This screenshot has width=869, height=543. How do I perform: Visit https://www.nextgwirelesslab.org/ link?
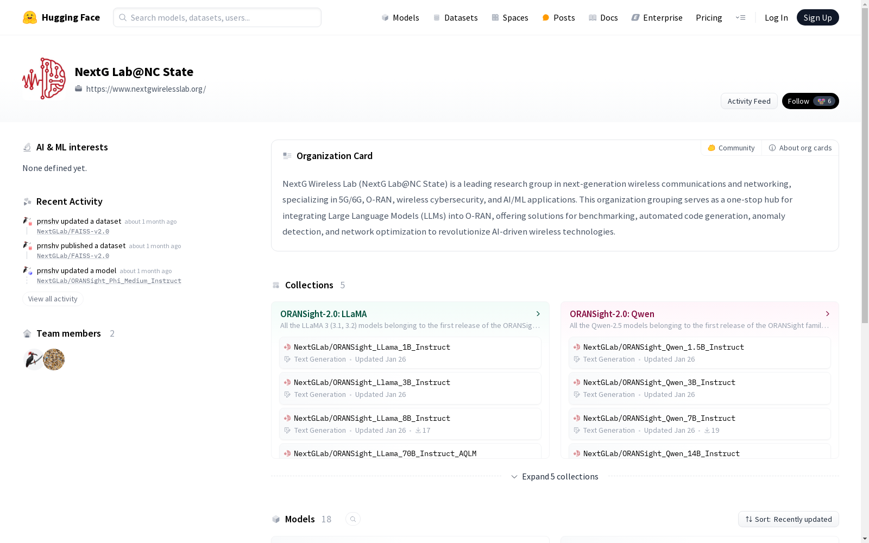tap(146, 89)
